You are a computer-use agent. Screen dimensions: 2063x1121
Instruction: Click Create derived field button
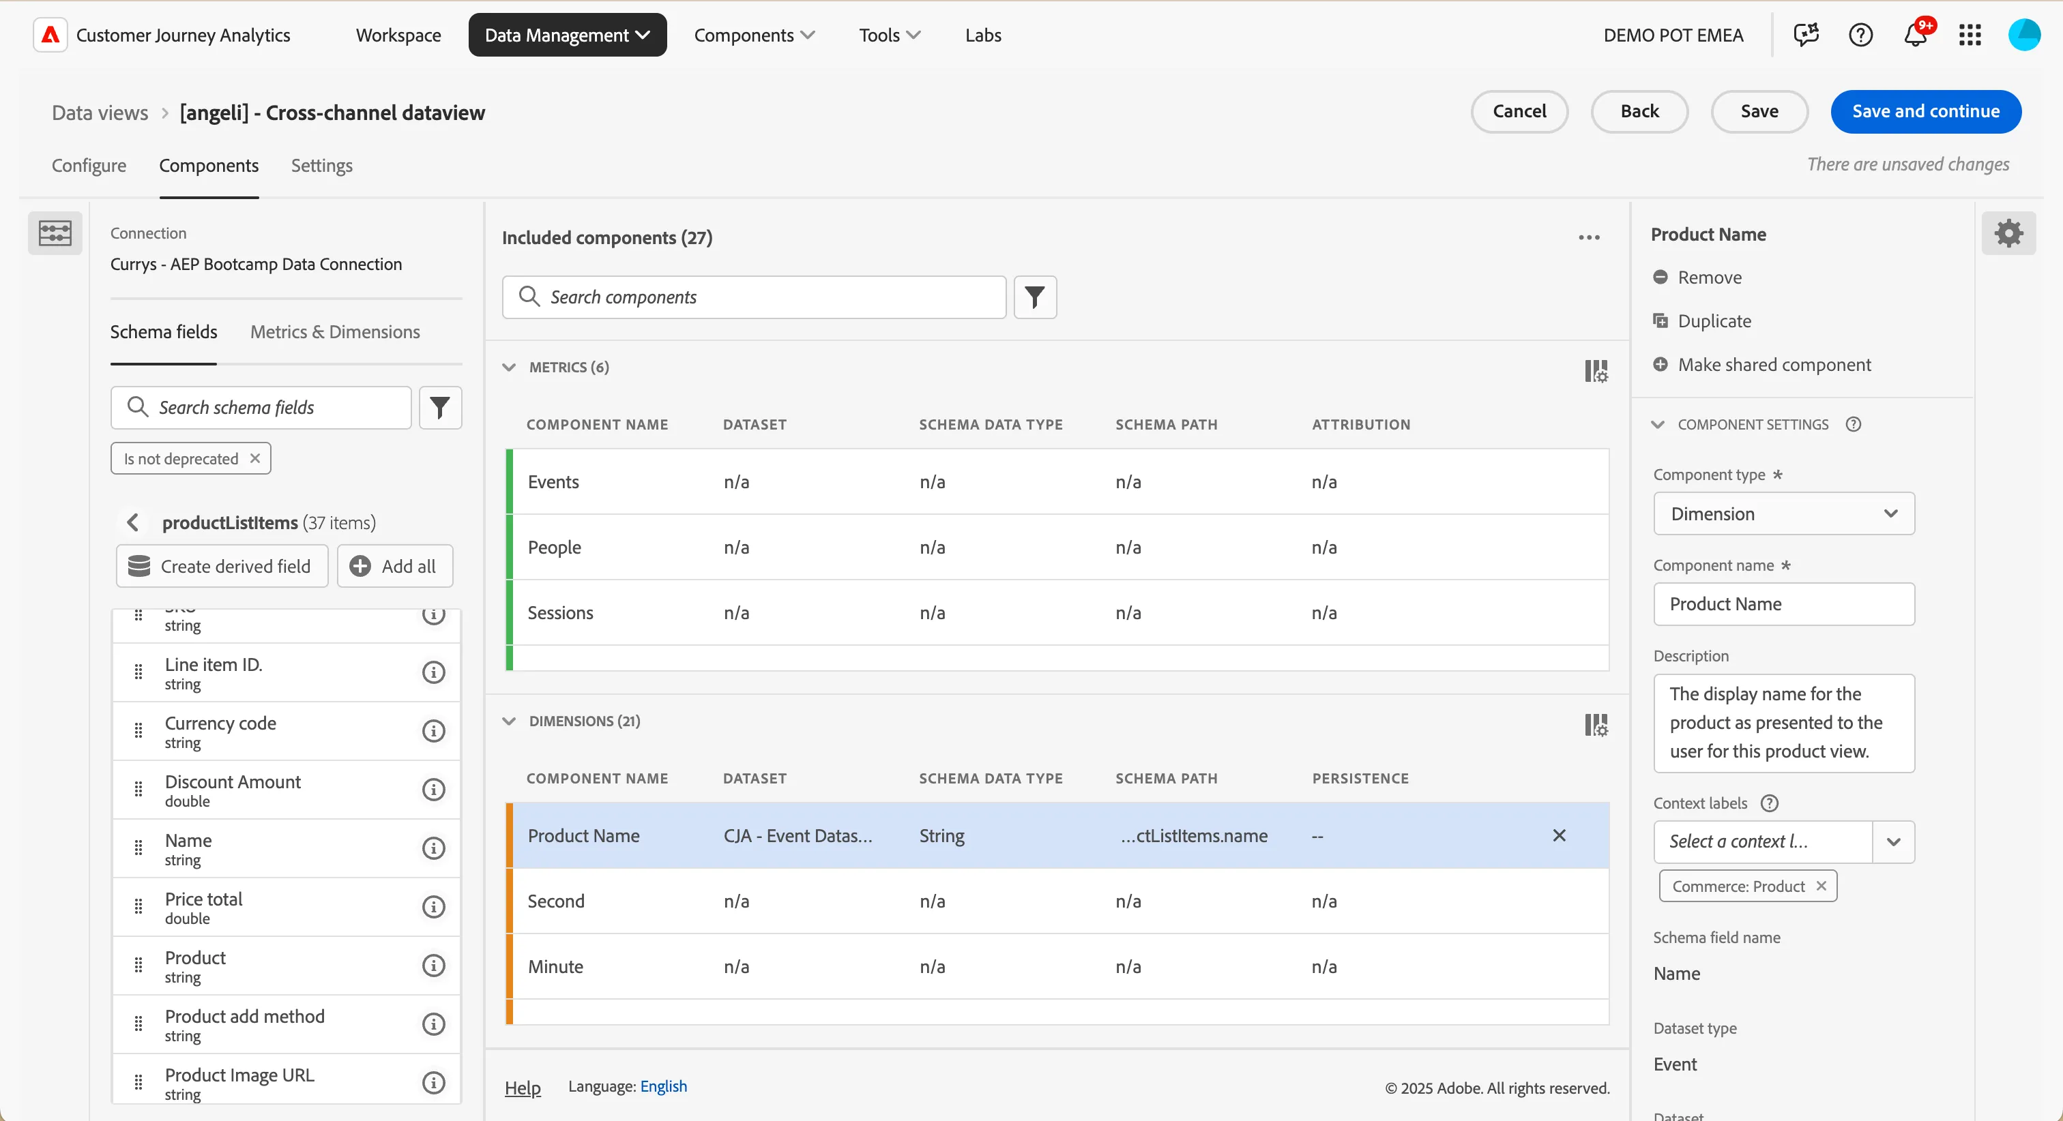(222, 566)
